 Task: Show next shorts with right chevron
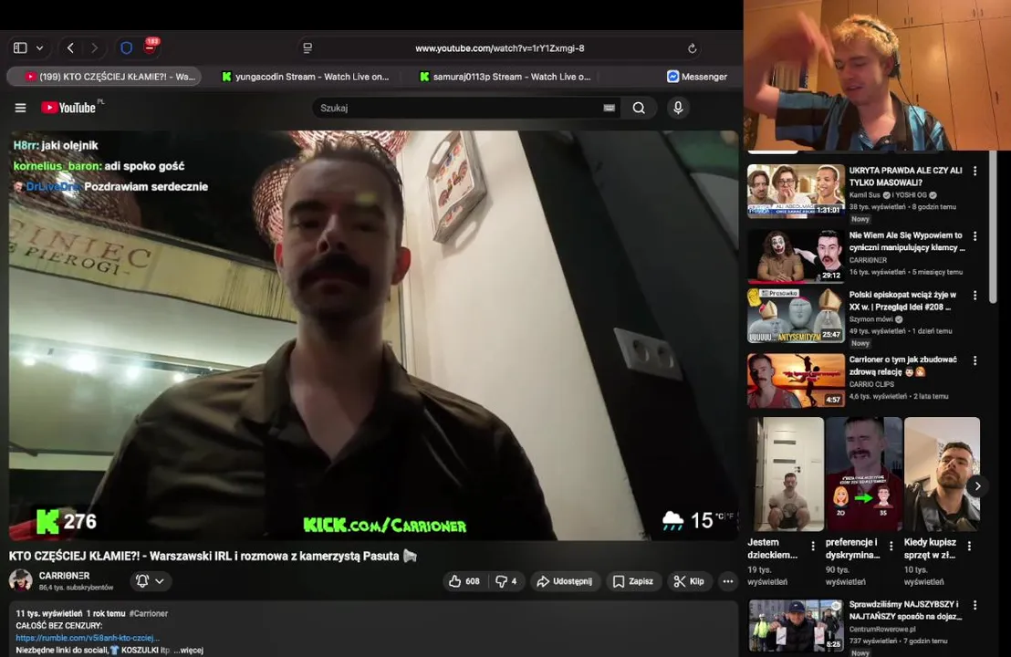coord(977,486)
